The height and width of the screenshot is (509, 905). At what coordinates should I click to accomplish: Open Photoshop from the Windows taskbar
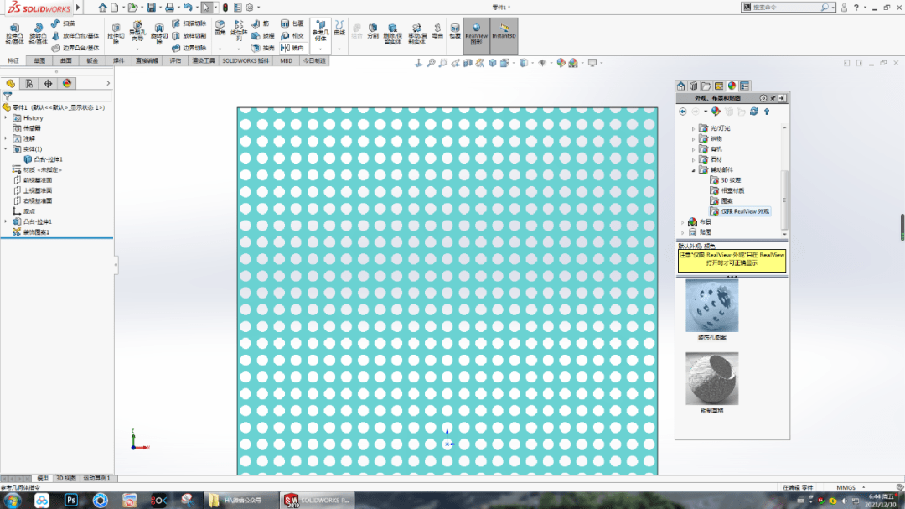(71, 500)
